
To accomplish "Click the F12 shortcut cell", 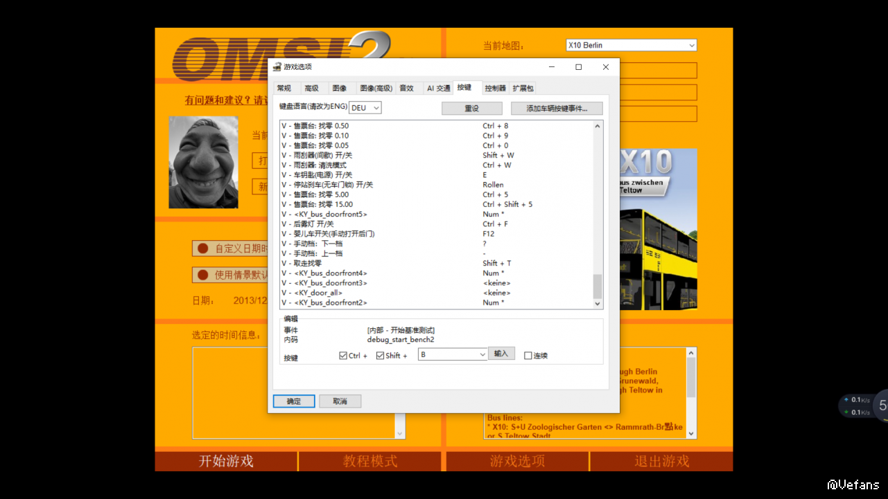I will pyautogui.click(x=489, y=234).
